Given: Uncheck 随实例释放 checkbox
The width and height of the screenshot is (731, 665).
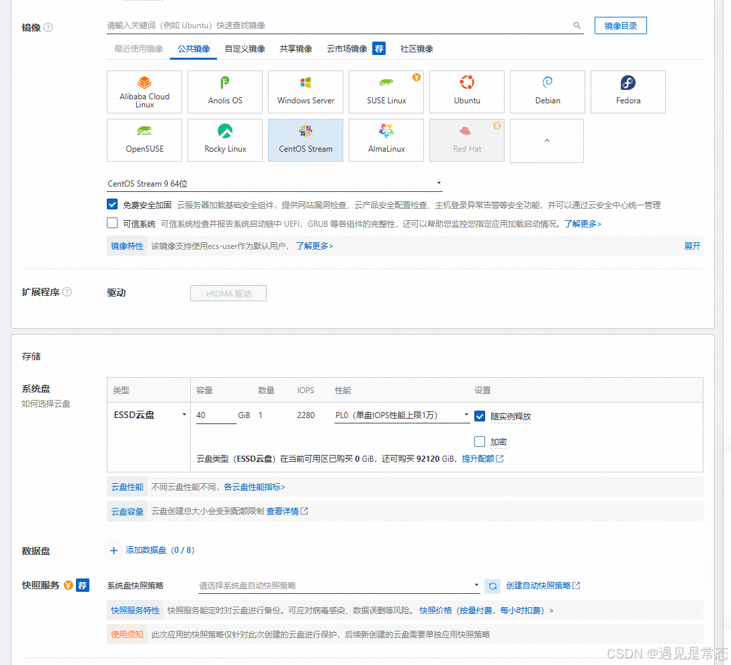Looking at the screenshot, I should 480,416.
